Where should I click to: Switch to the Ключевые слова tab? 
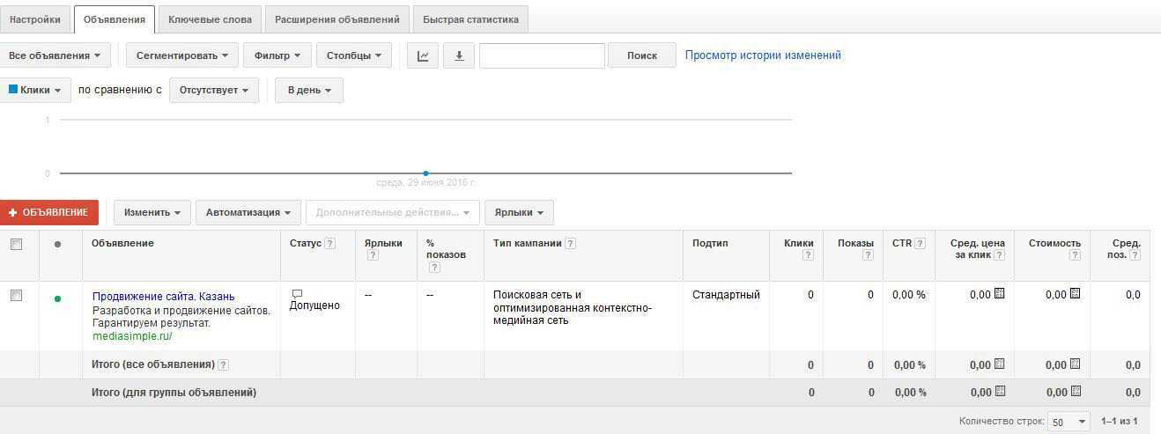[x=210, y=18]
